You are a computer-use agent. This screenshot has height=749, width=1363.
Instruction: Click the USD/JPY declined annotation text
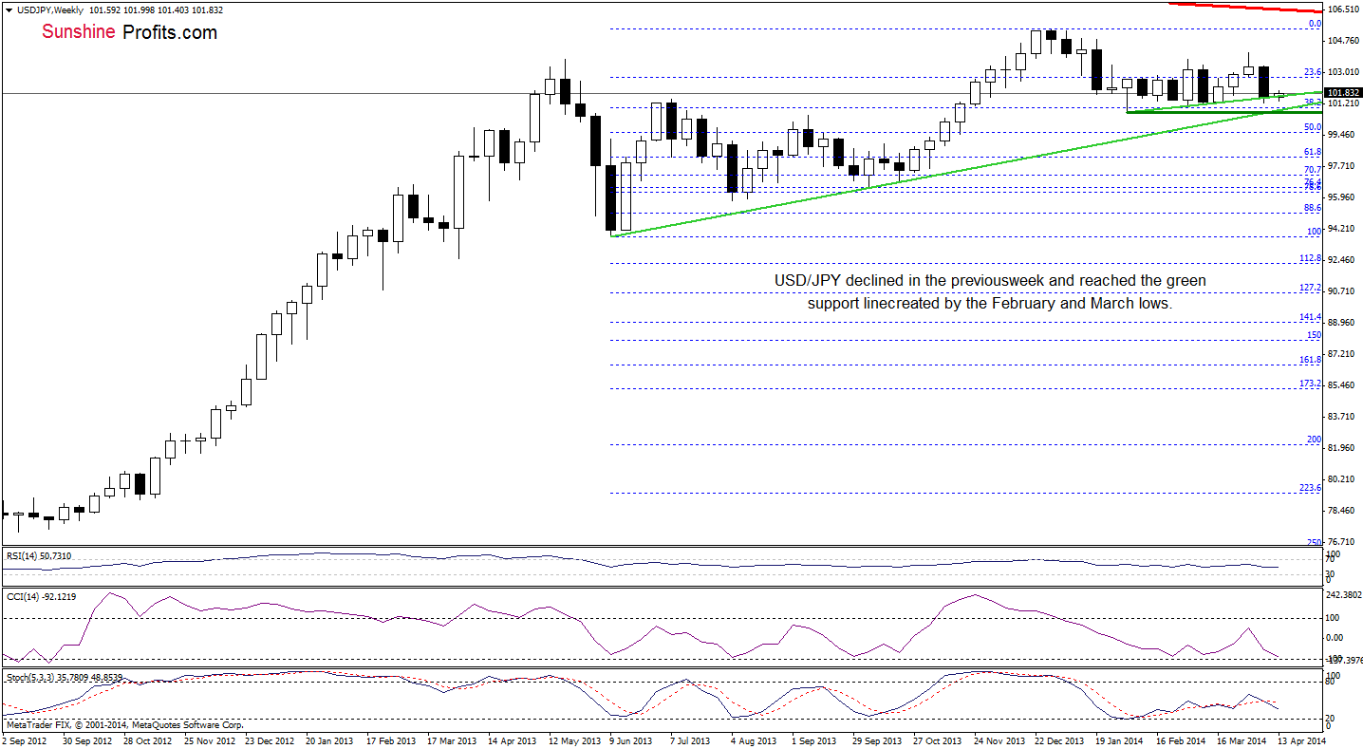click(988, 292)
